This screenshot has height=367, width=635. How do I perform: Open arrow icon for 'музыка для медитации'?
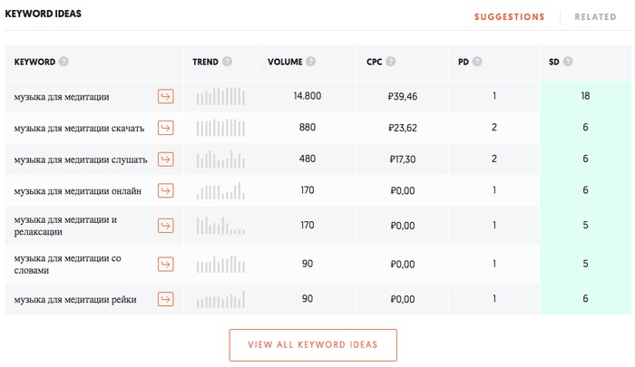(166, 96)
